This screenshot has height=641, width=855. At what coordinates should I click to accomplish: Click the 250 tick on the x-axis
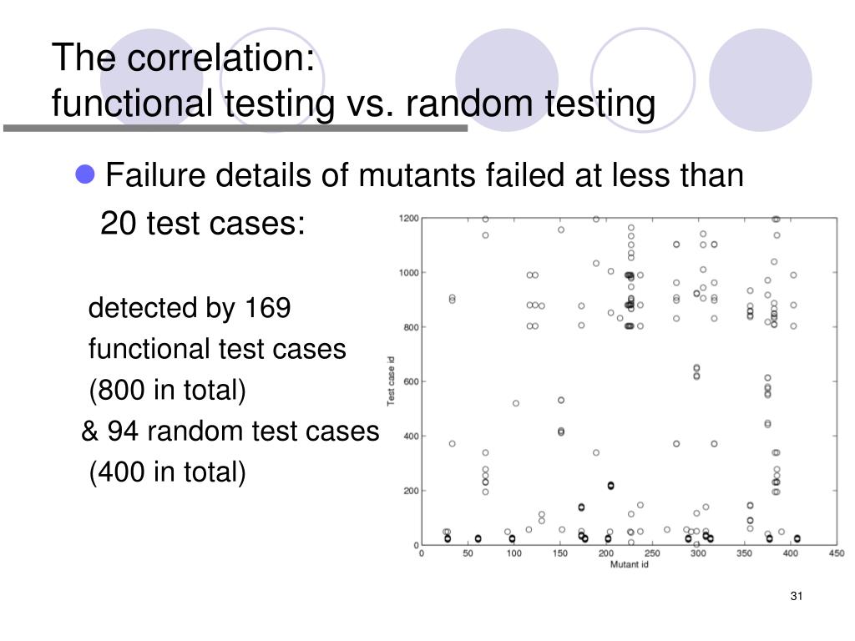click(x=650, y=553)
